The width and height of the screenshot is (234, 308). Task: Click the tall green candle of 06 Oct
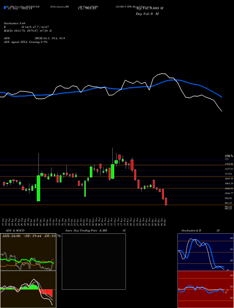(x=38, y=188)
